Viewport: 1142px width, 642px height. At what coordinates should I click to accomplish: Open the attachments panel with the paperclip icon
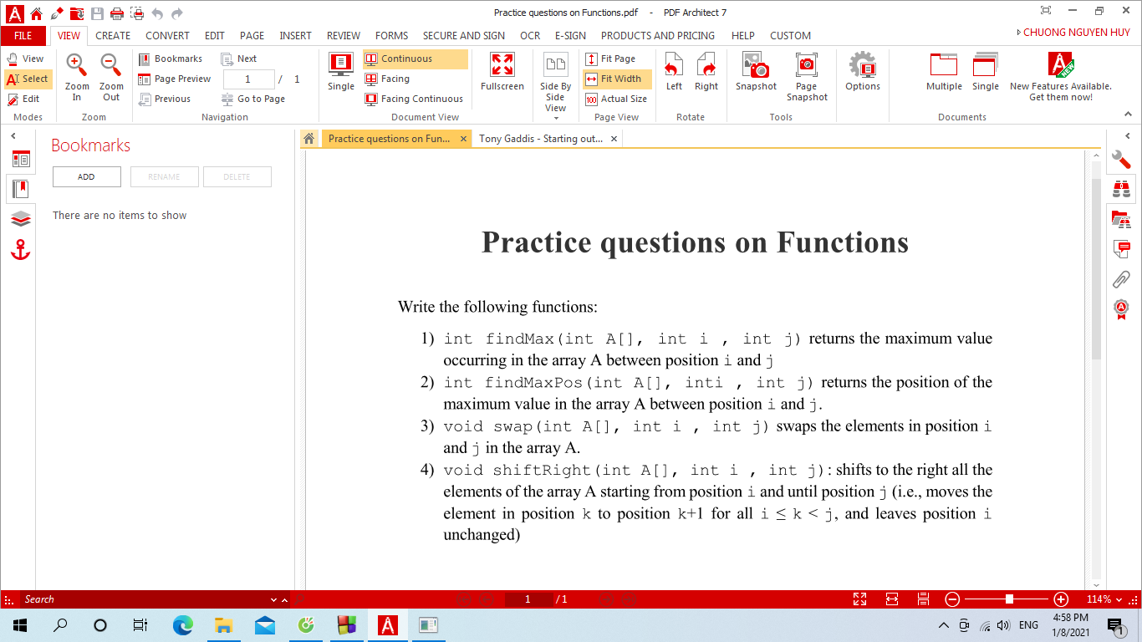point(1121,278)
